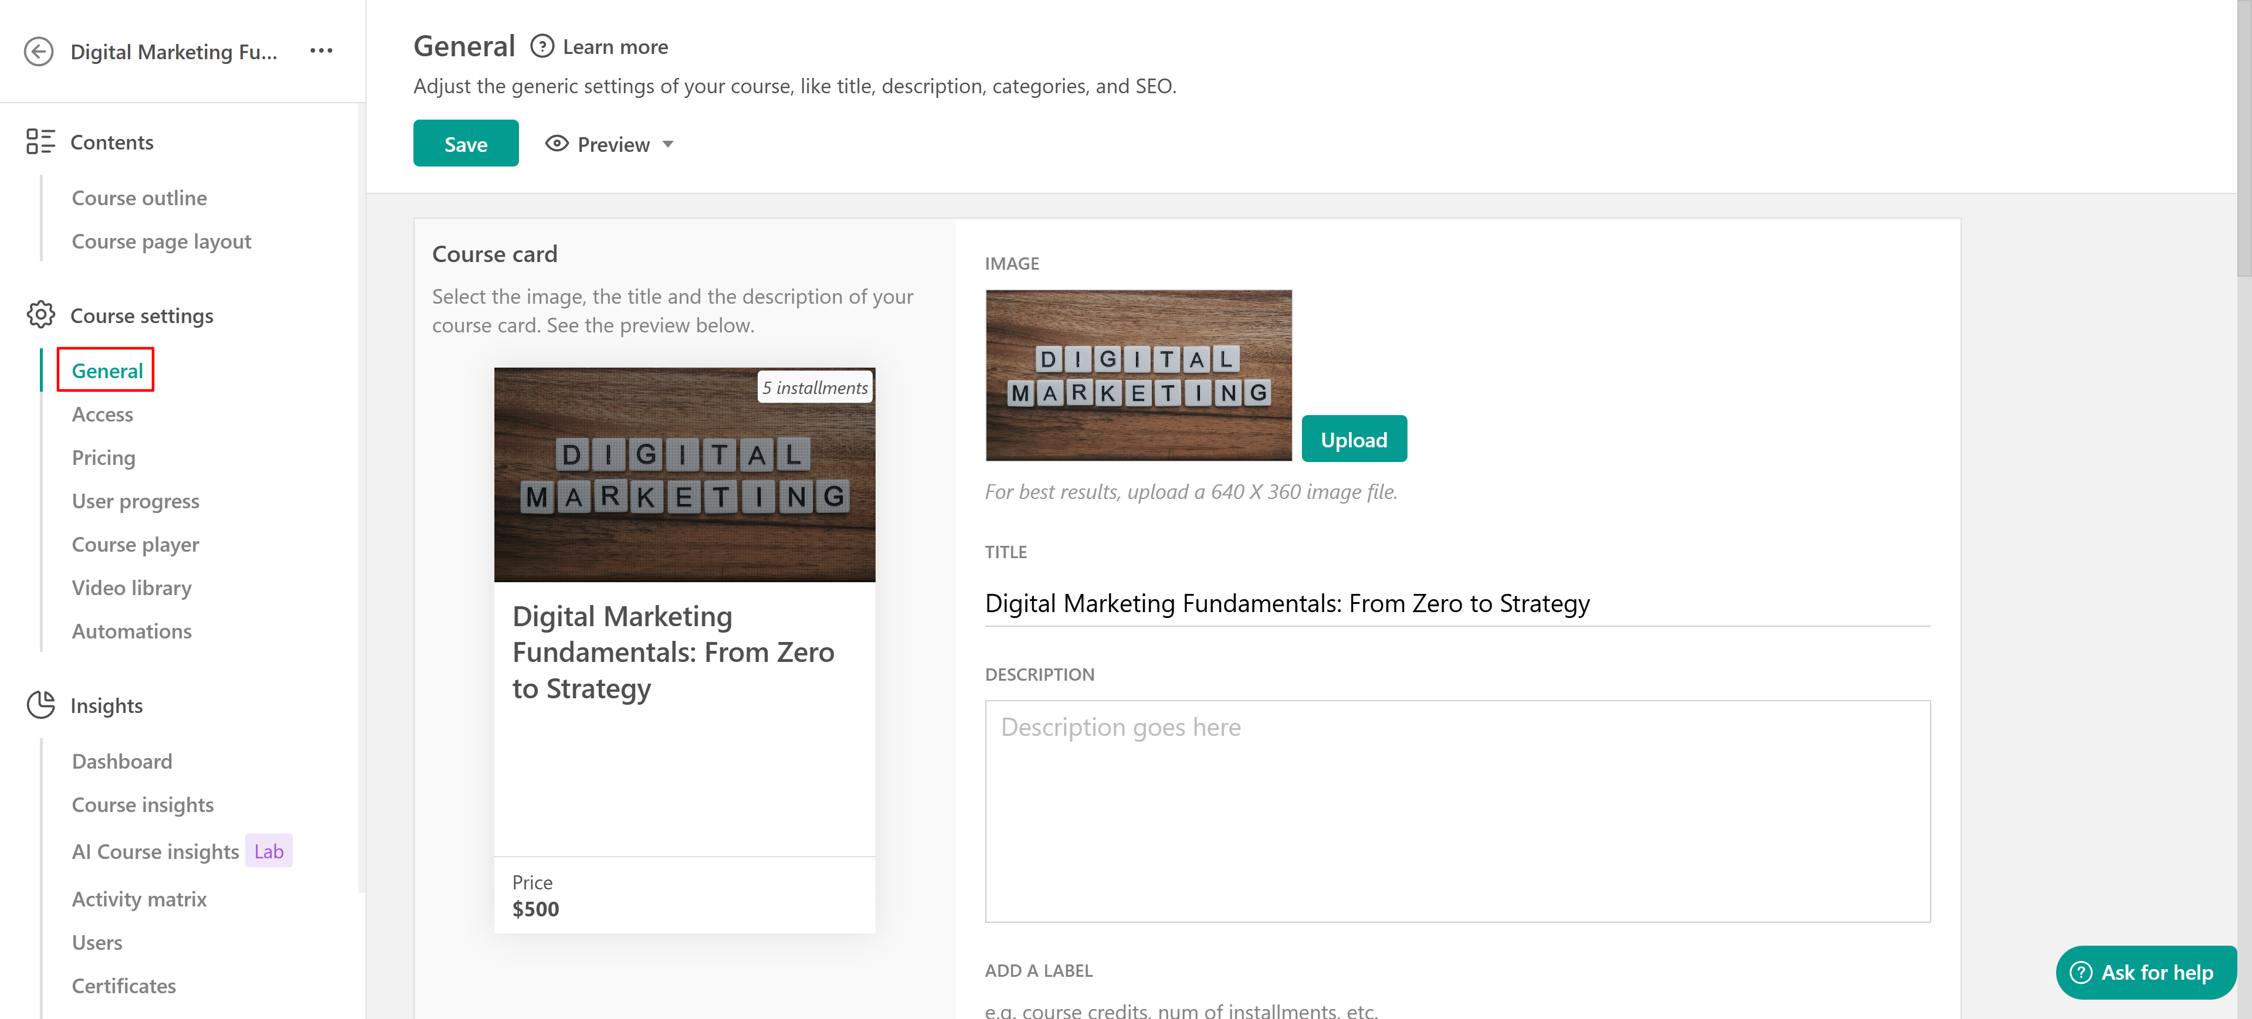
Task: Select Access in course settings
Action: click(102, 415)
